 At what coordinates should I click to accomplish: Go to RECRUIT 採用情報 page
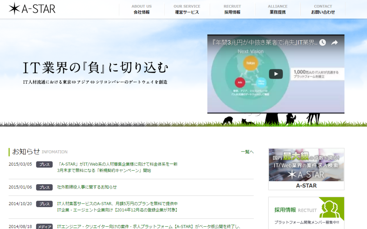(232, 9)
